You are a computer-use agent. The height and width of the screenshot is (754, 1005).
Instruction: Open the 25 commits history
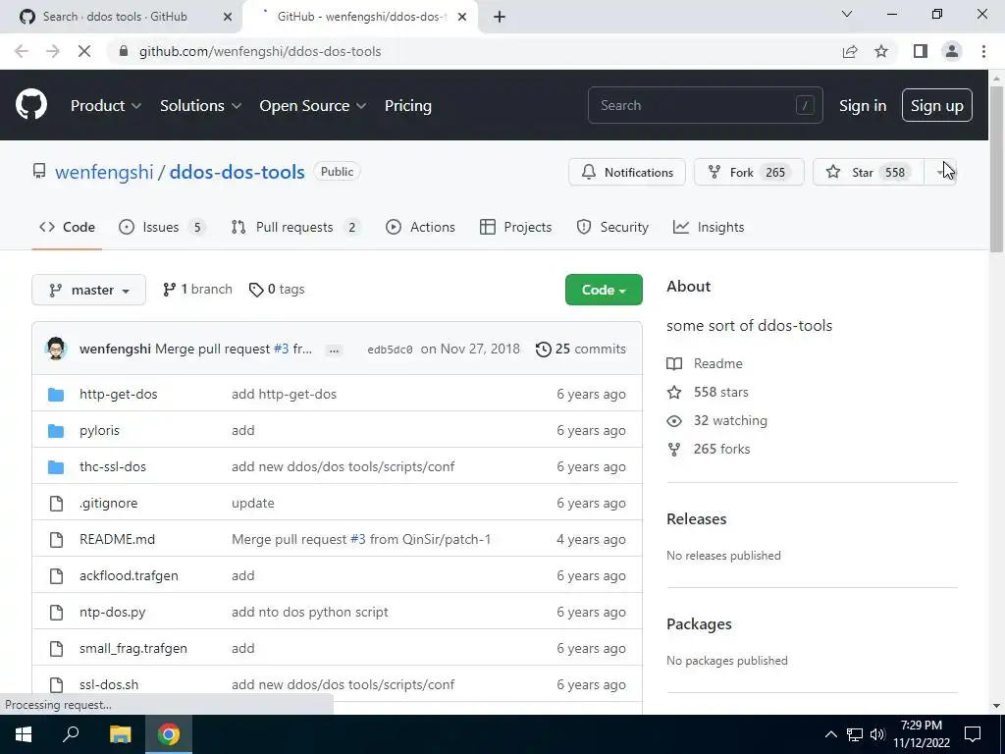581,349
